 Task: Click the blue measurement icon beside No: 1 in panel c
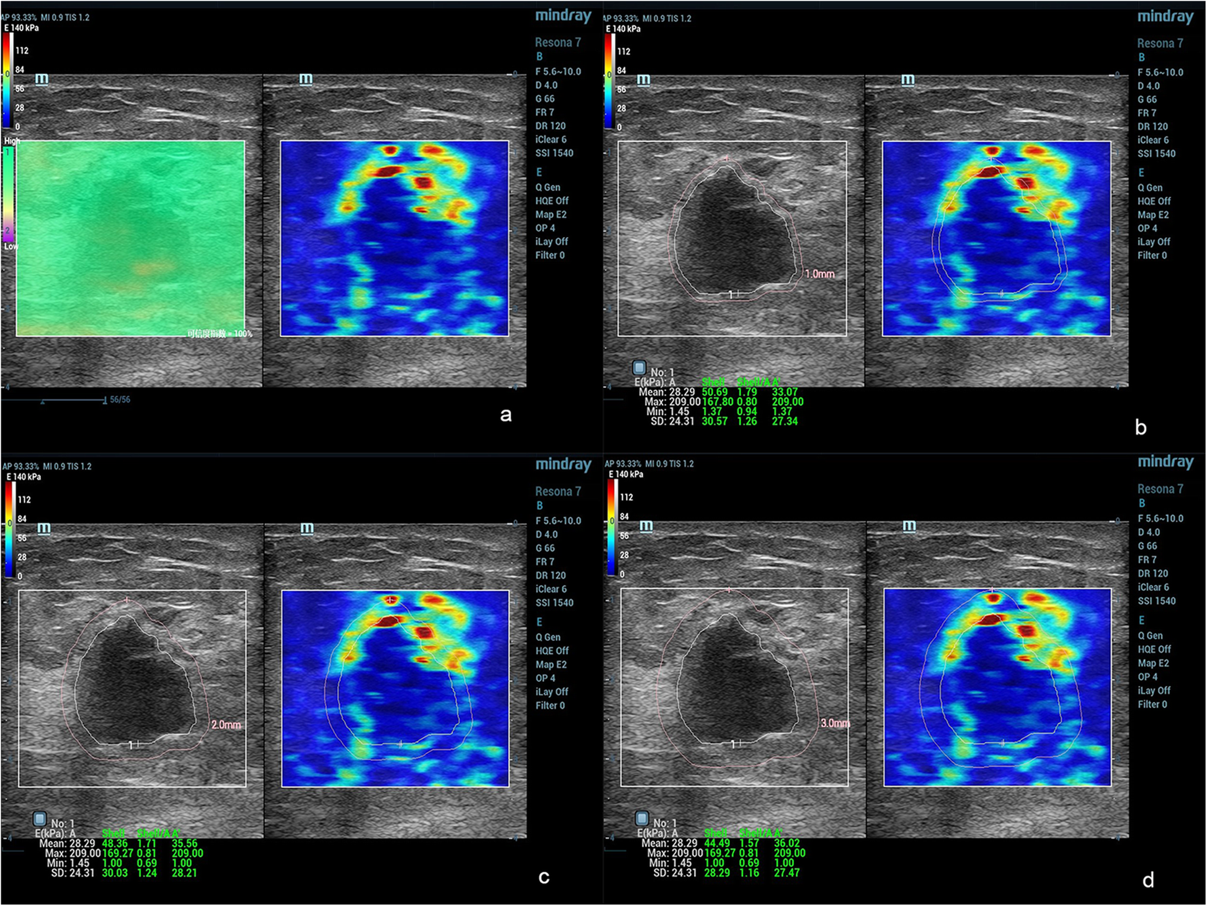coord(40,819)
